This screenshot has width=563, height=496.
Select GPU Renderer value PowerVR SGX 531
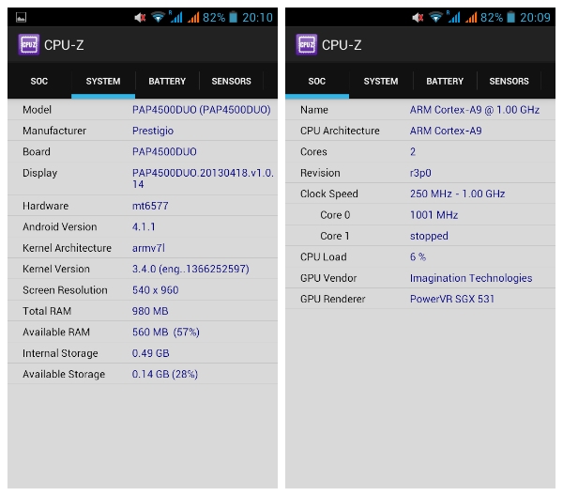click(452, 299)
